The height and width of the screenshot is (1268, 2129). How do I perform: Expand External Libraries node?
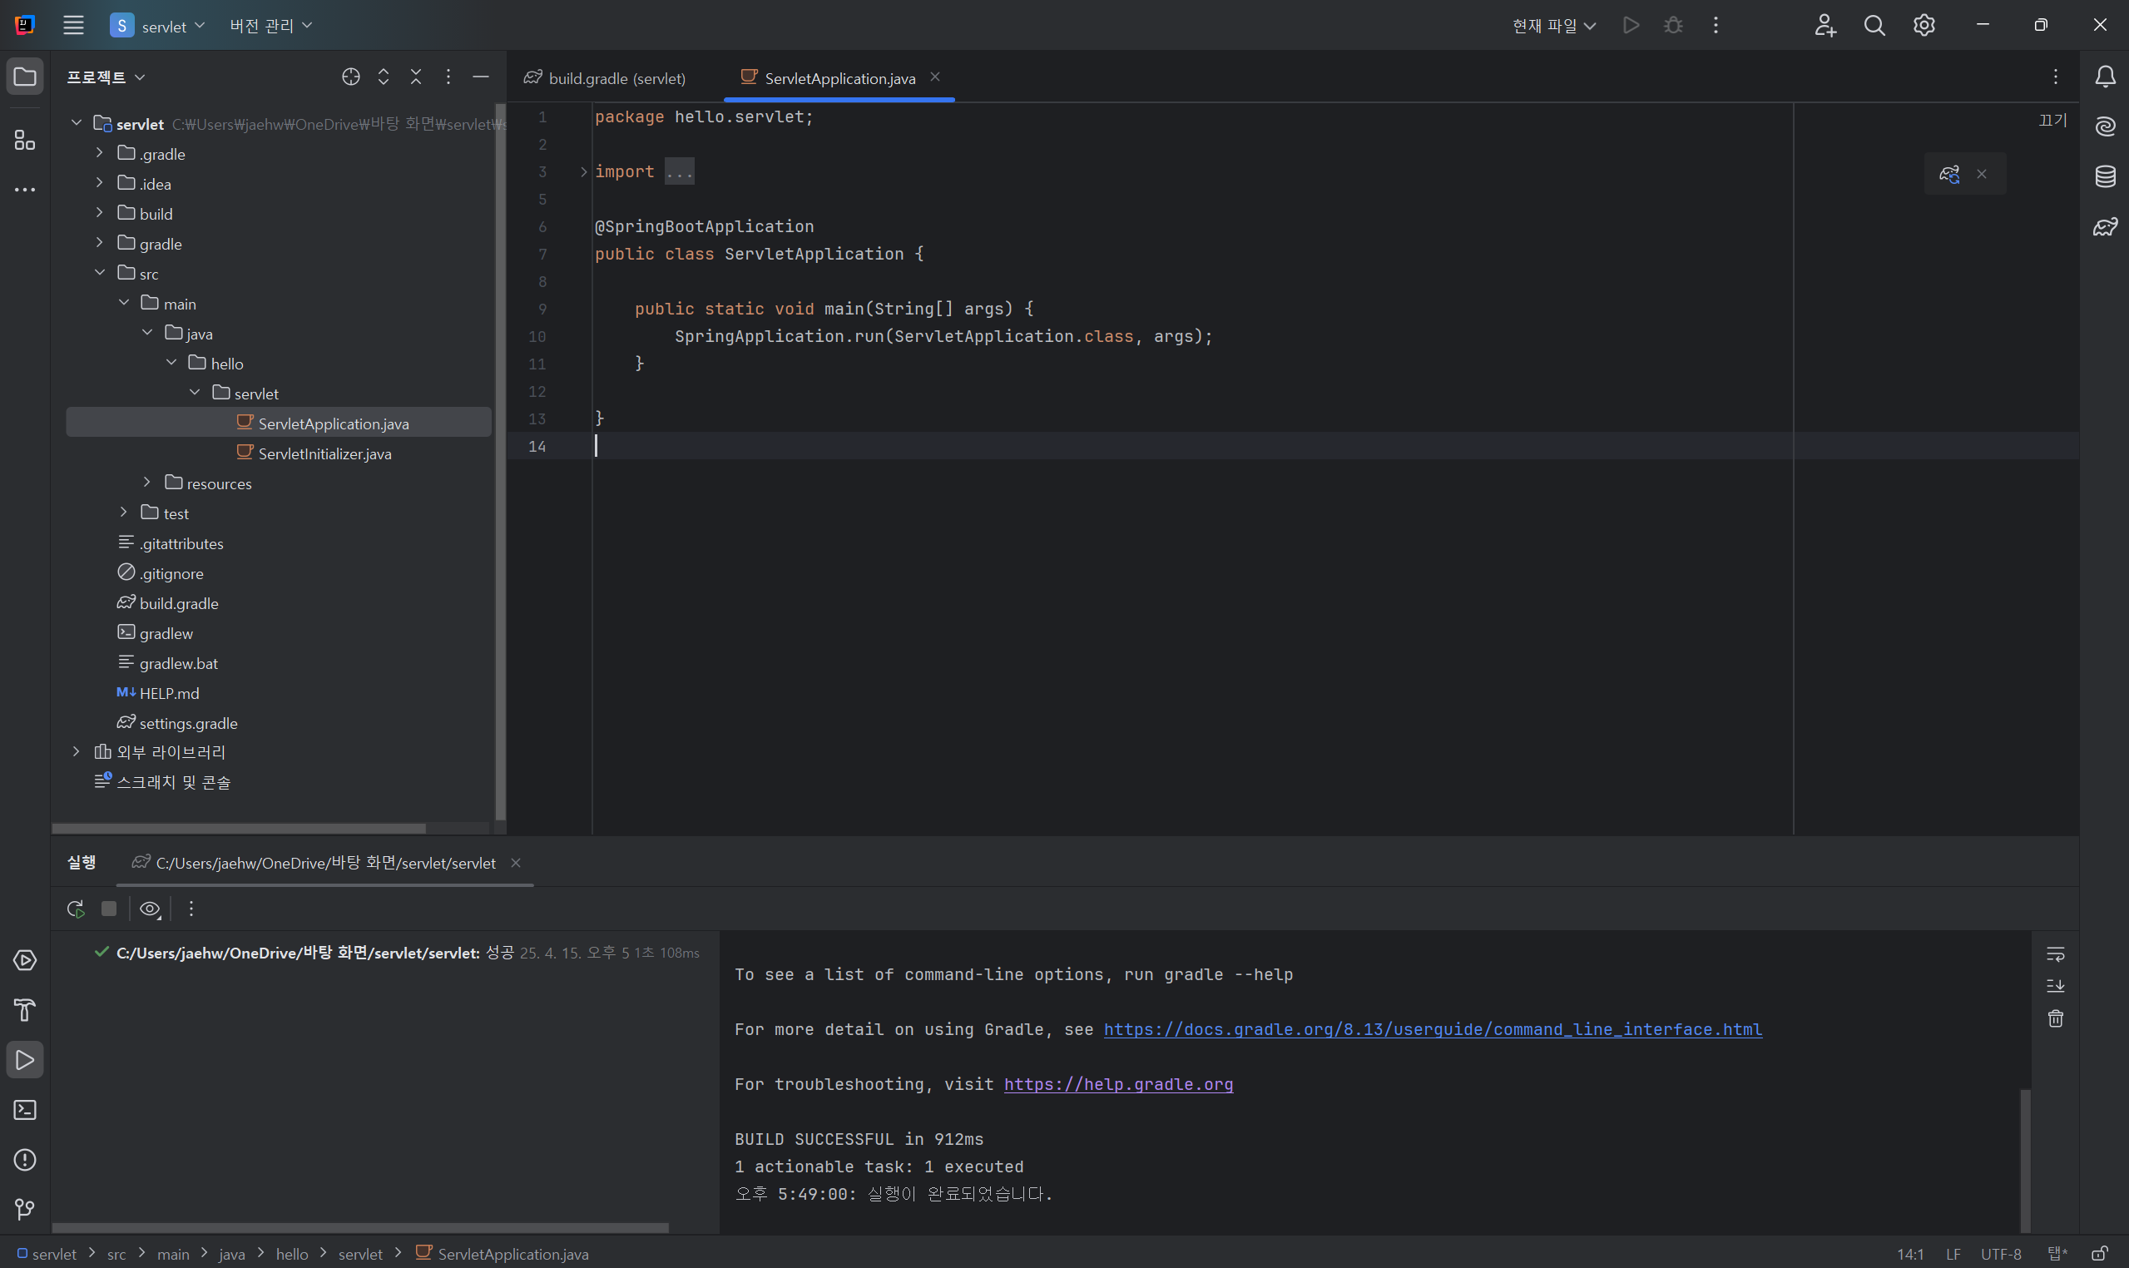75,752
